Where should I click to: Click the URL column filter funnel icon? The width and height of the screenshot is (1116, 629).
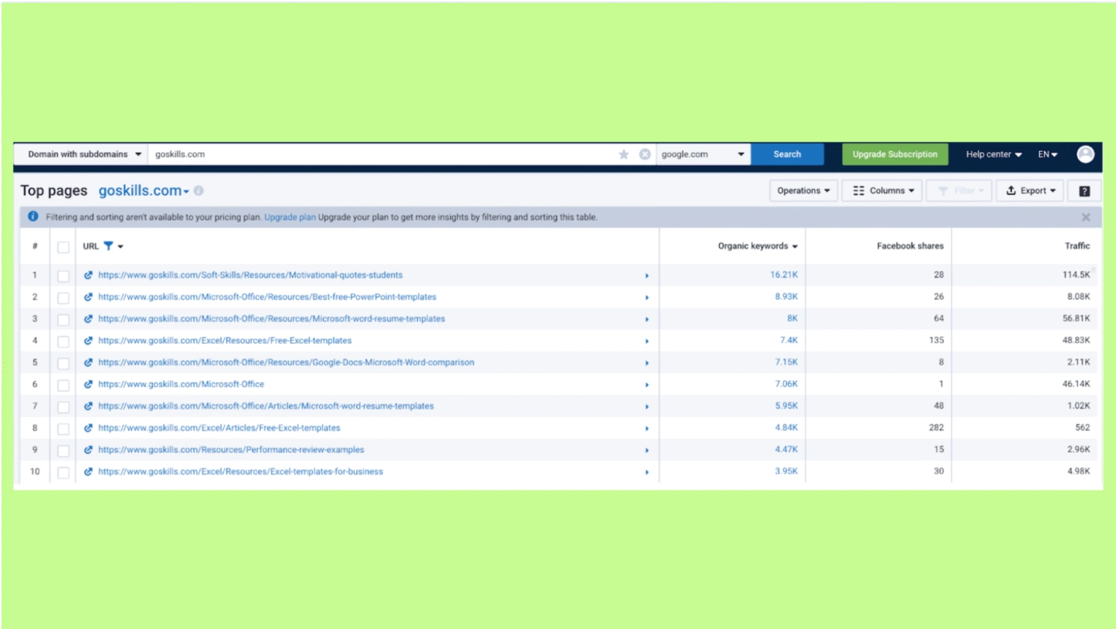[x=108, y=246]
